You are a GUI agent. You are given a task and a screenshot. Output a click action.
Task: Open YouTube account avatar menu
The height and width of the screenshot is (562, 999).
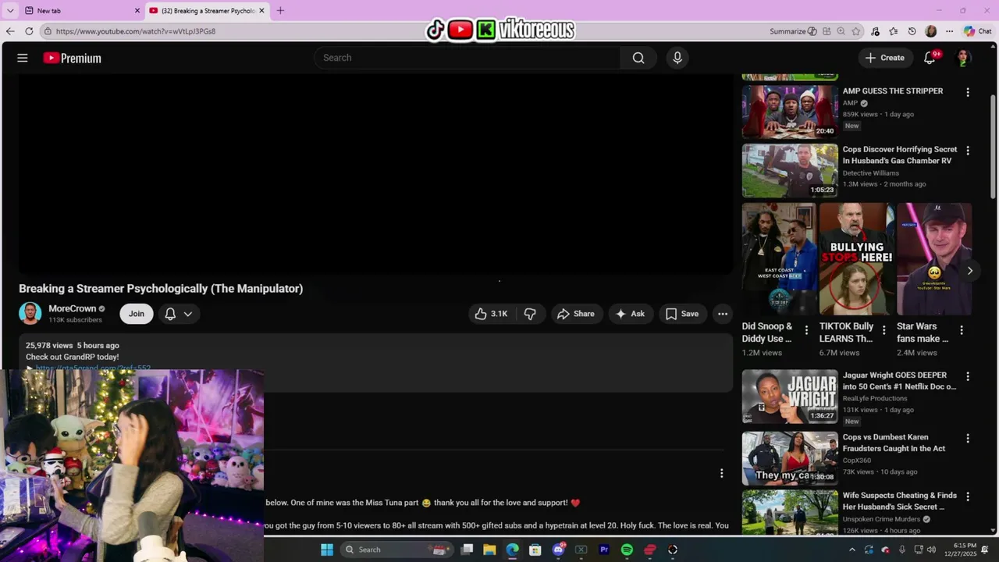[x=963, y=58]
